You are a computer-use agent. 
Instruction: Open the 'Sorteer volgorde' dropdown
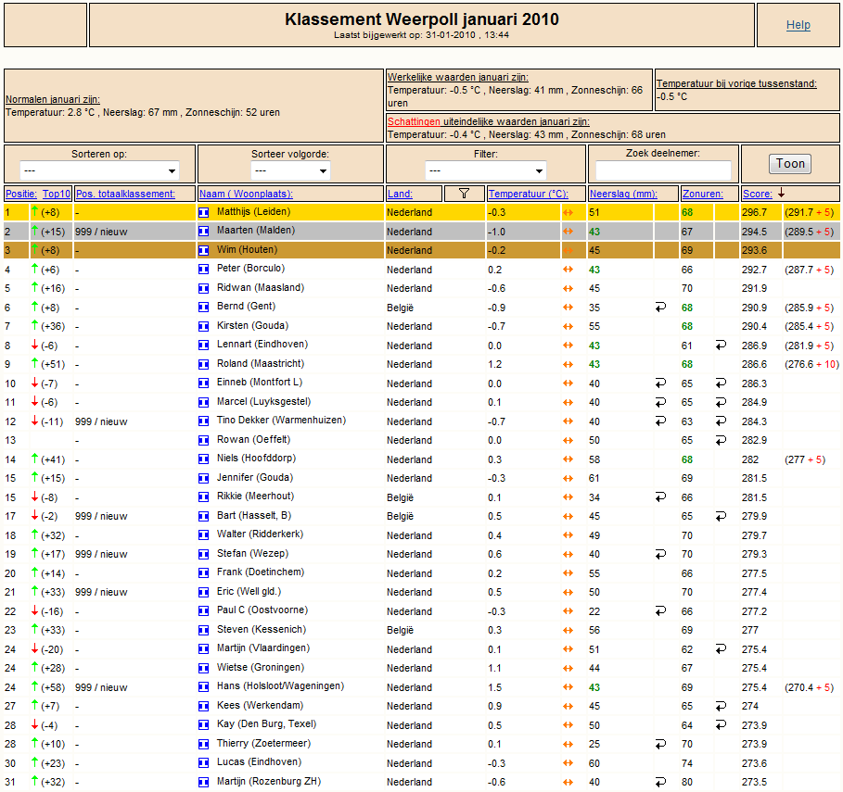coord(290,170)
